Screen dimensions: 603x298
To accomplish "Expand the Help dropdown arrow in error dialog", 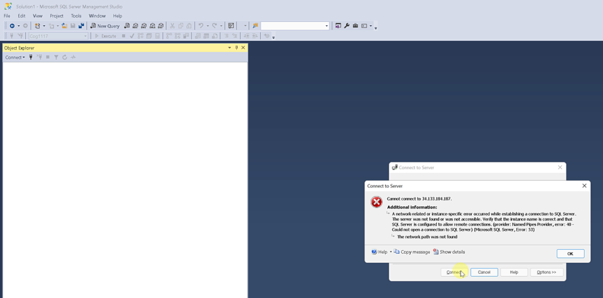I will [x=391, y=252].
